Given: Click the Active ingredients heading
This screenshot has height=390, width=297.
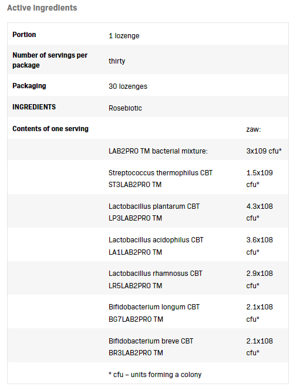Looking at the screenshot, I should coord(42,8).
